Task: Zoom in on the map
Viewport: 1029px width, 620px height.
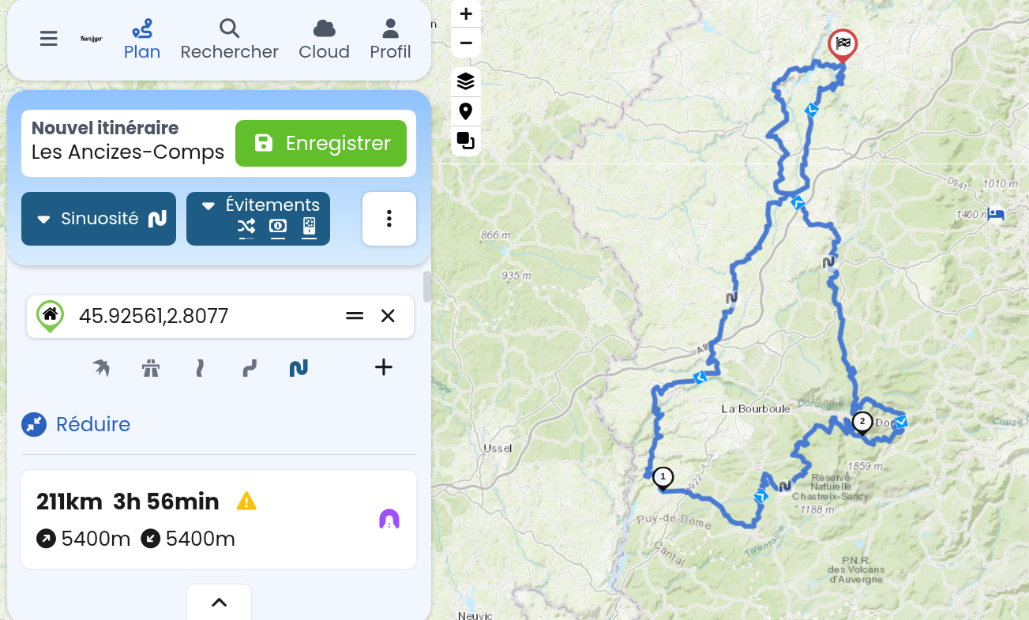Action: pos(466,13)
